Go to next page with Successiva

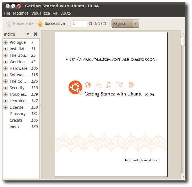click(51, 23)
